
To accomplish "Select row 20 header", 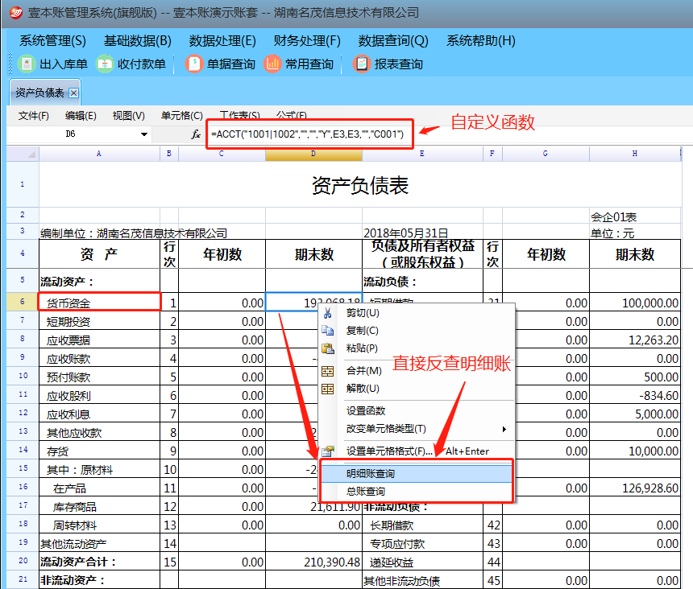I will point(23,561).
